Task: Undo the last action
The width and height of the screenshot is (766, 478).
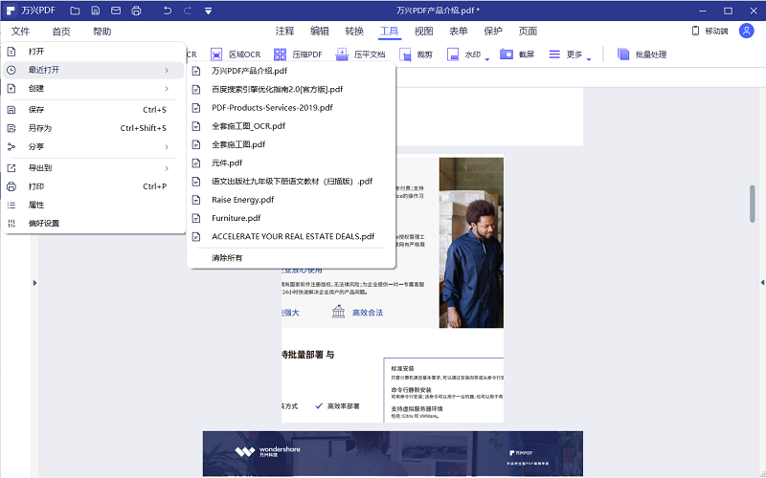Action: click(167, 11)
